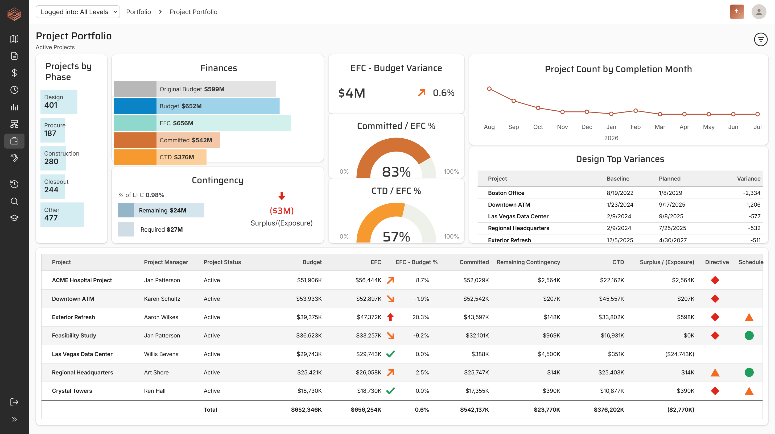Open the bar chart reports icon
This screenshot has width=775, height=434.
point(14,107)
